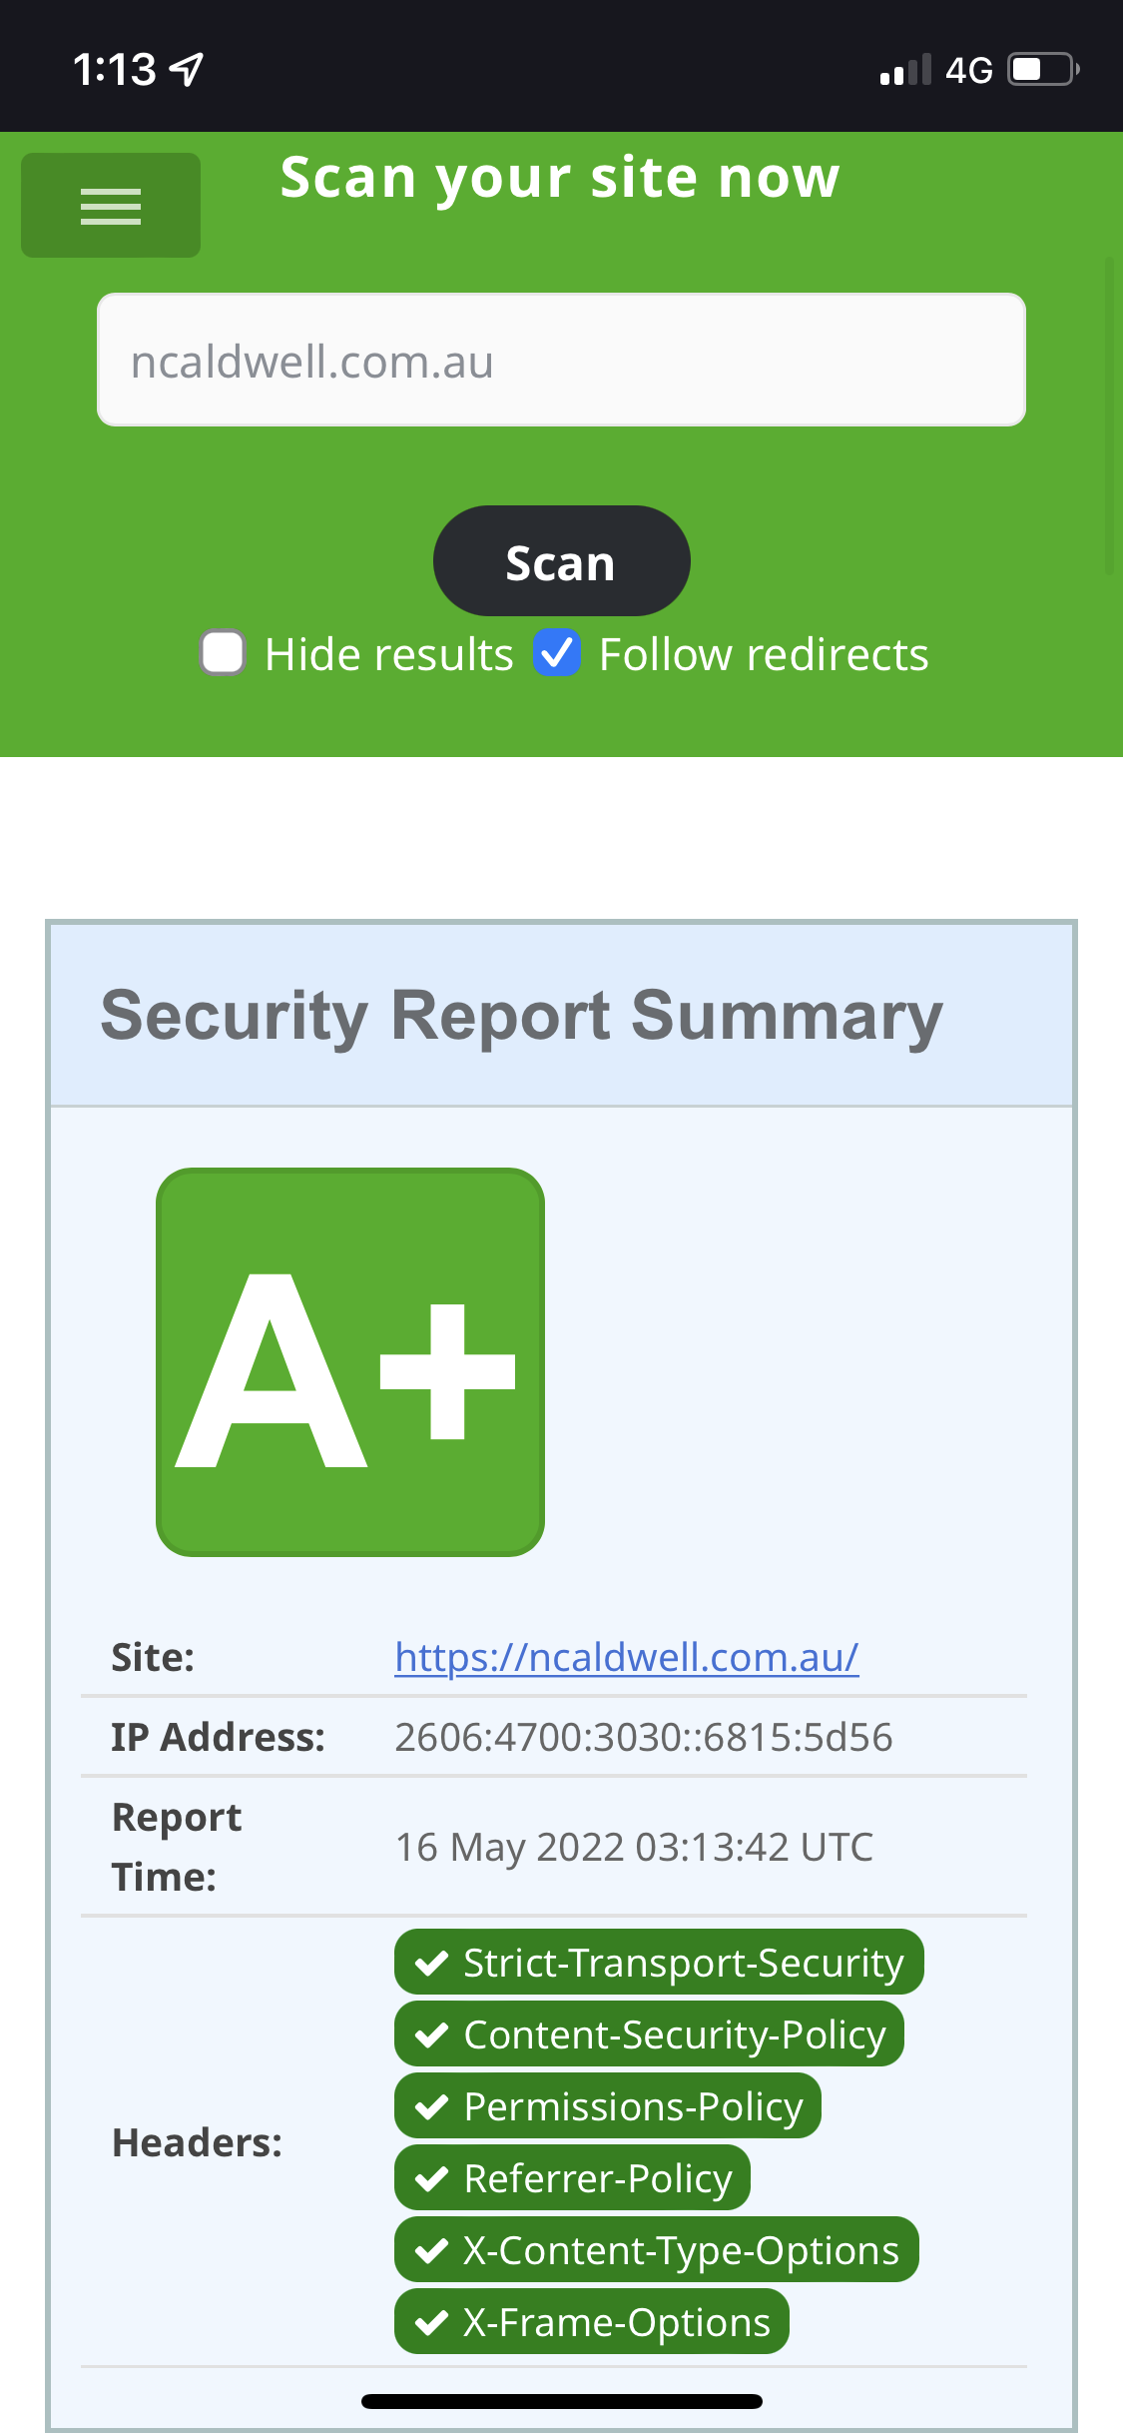Select the Permissions-Policy header badge

[x=607, y=2106]
